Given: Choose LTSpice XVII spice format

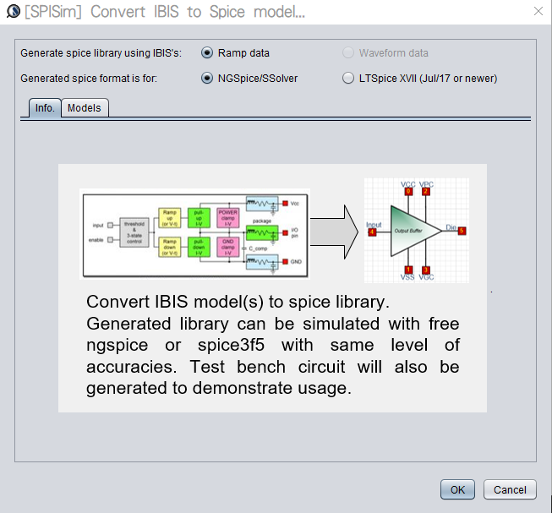Looking at the screenshot, I should pos(348,79).
